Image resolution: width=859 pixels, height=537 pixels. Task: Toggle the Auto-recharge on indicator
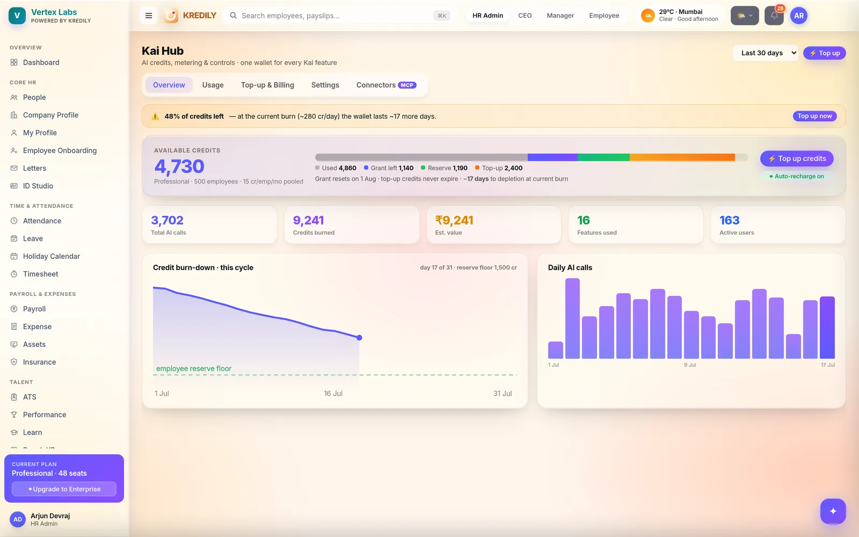coord(797,176)
